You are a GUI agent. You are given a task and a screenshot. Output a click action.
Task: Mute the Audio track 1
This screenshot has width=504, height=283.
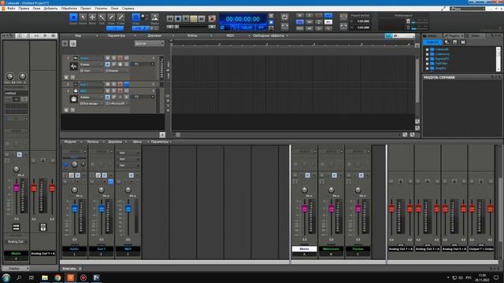(x=107, y=58)
